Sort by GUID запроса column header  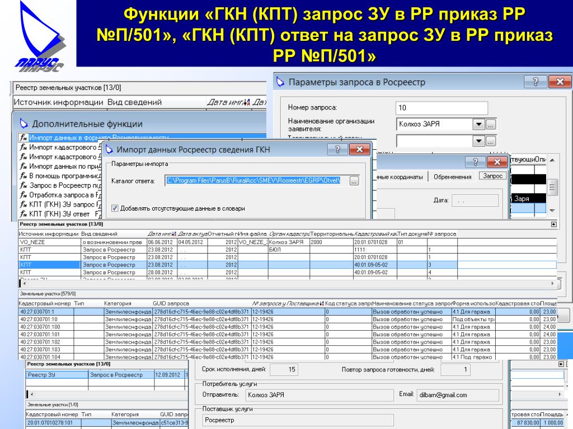click(201, 303)
